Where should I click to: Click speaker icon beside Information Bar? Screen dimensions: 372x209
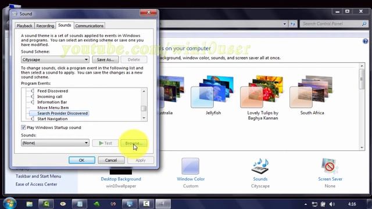(33, 102)
